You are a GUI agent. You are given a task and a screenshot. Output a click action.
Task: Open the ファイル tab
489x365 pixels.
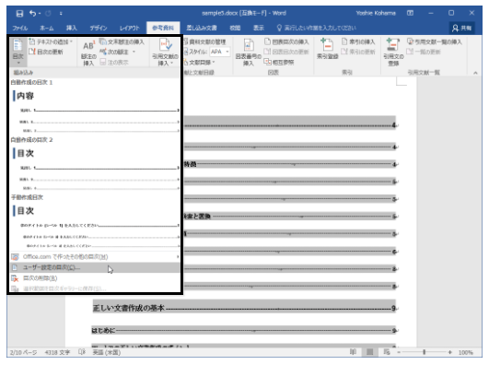20,28
